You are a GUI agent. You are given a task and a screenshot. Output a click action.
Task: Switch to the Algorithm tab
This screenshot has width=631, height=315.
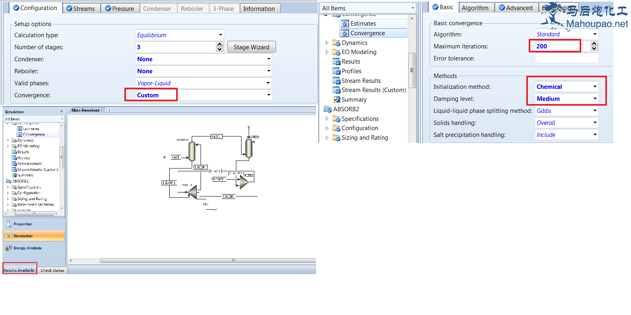pos(476,8)
